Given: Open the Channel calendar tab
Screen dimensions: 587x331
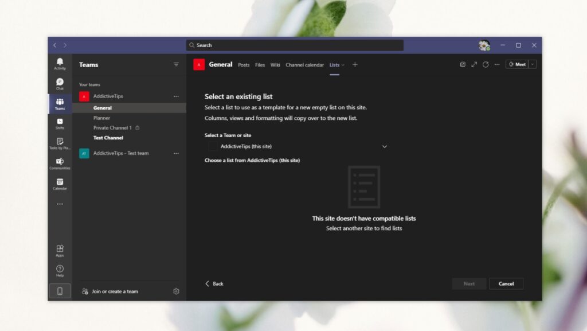Looking at the screenshot, I should 304,65.
